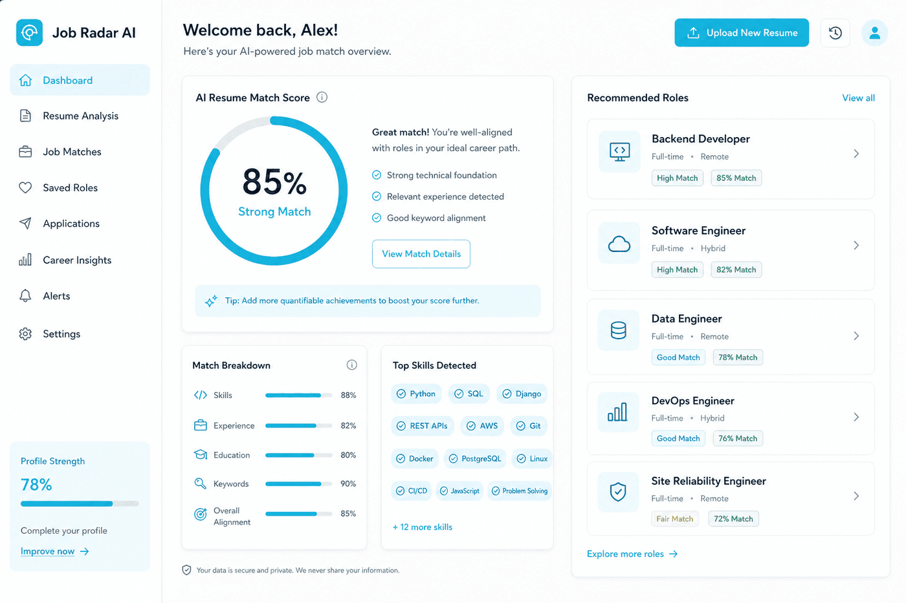
Task: Click the High Match badge on Software Engineer
Action: point(678,270)
